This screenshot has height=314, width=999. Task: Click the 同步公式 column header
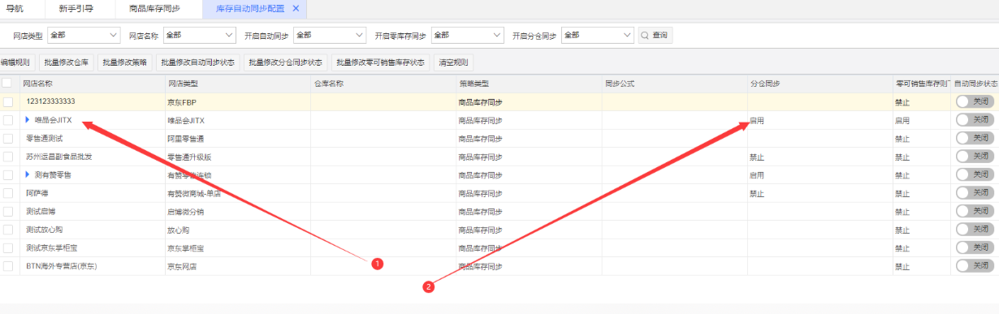pos(674,83)
